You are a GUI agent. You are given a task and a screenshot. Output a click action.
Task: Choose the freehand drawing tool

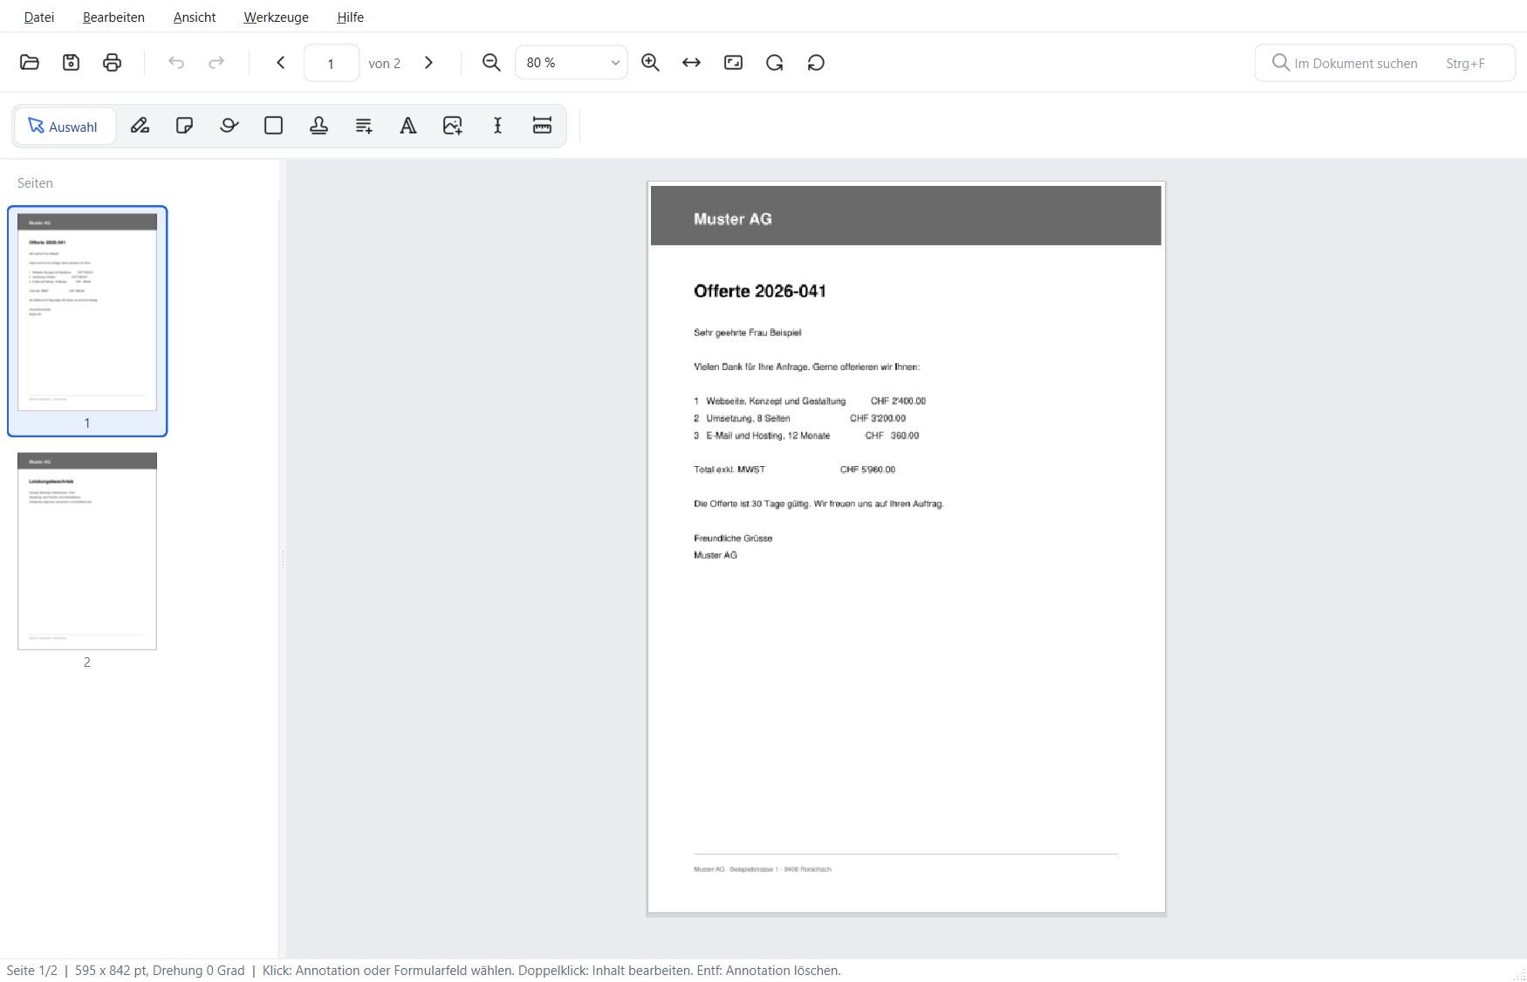pyautogui.click(x=229, y=126)
